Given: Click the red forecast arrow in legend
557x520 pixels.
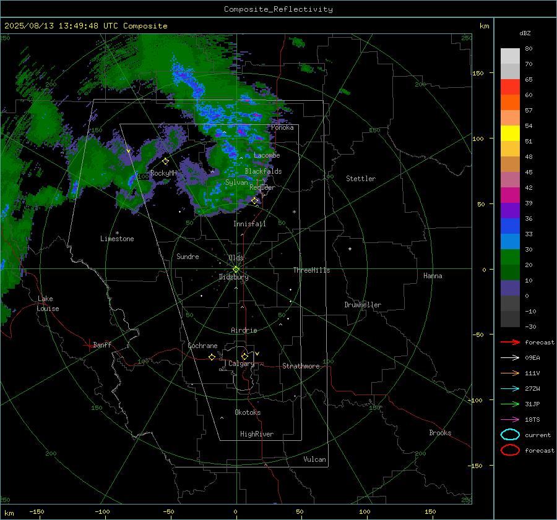Looking at the screenshot, I should click(x=510, y=342).
